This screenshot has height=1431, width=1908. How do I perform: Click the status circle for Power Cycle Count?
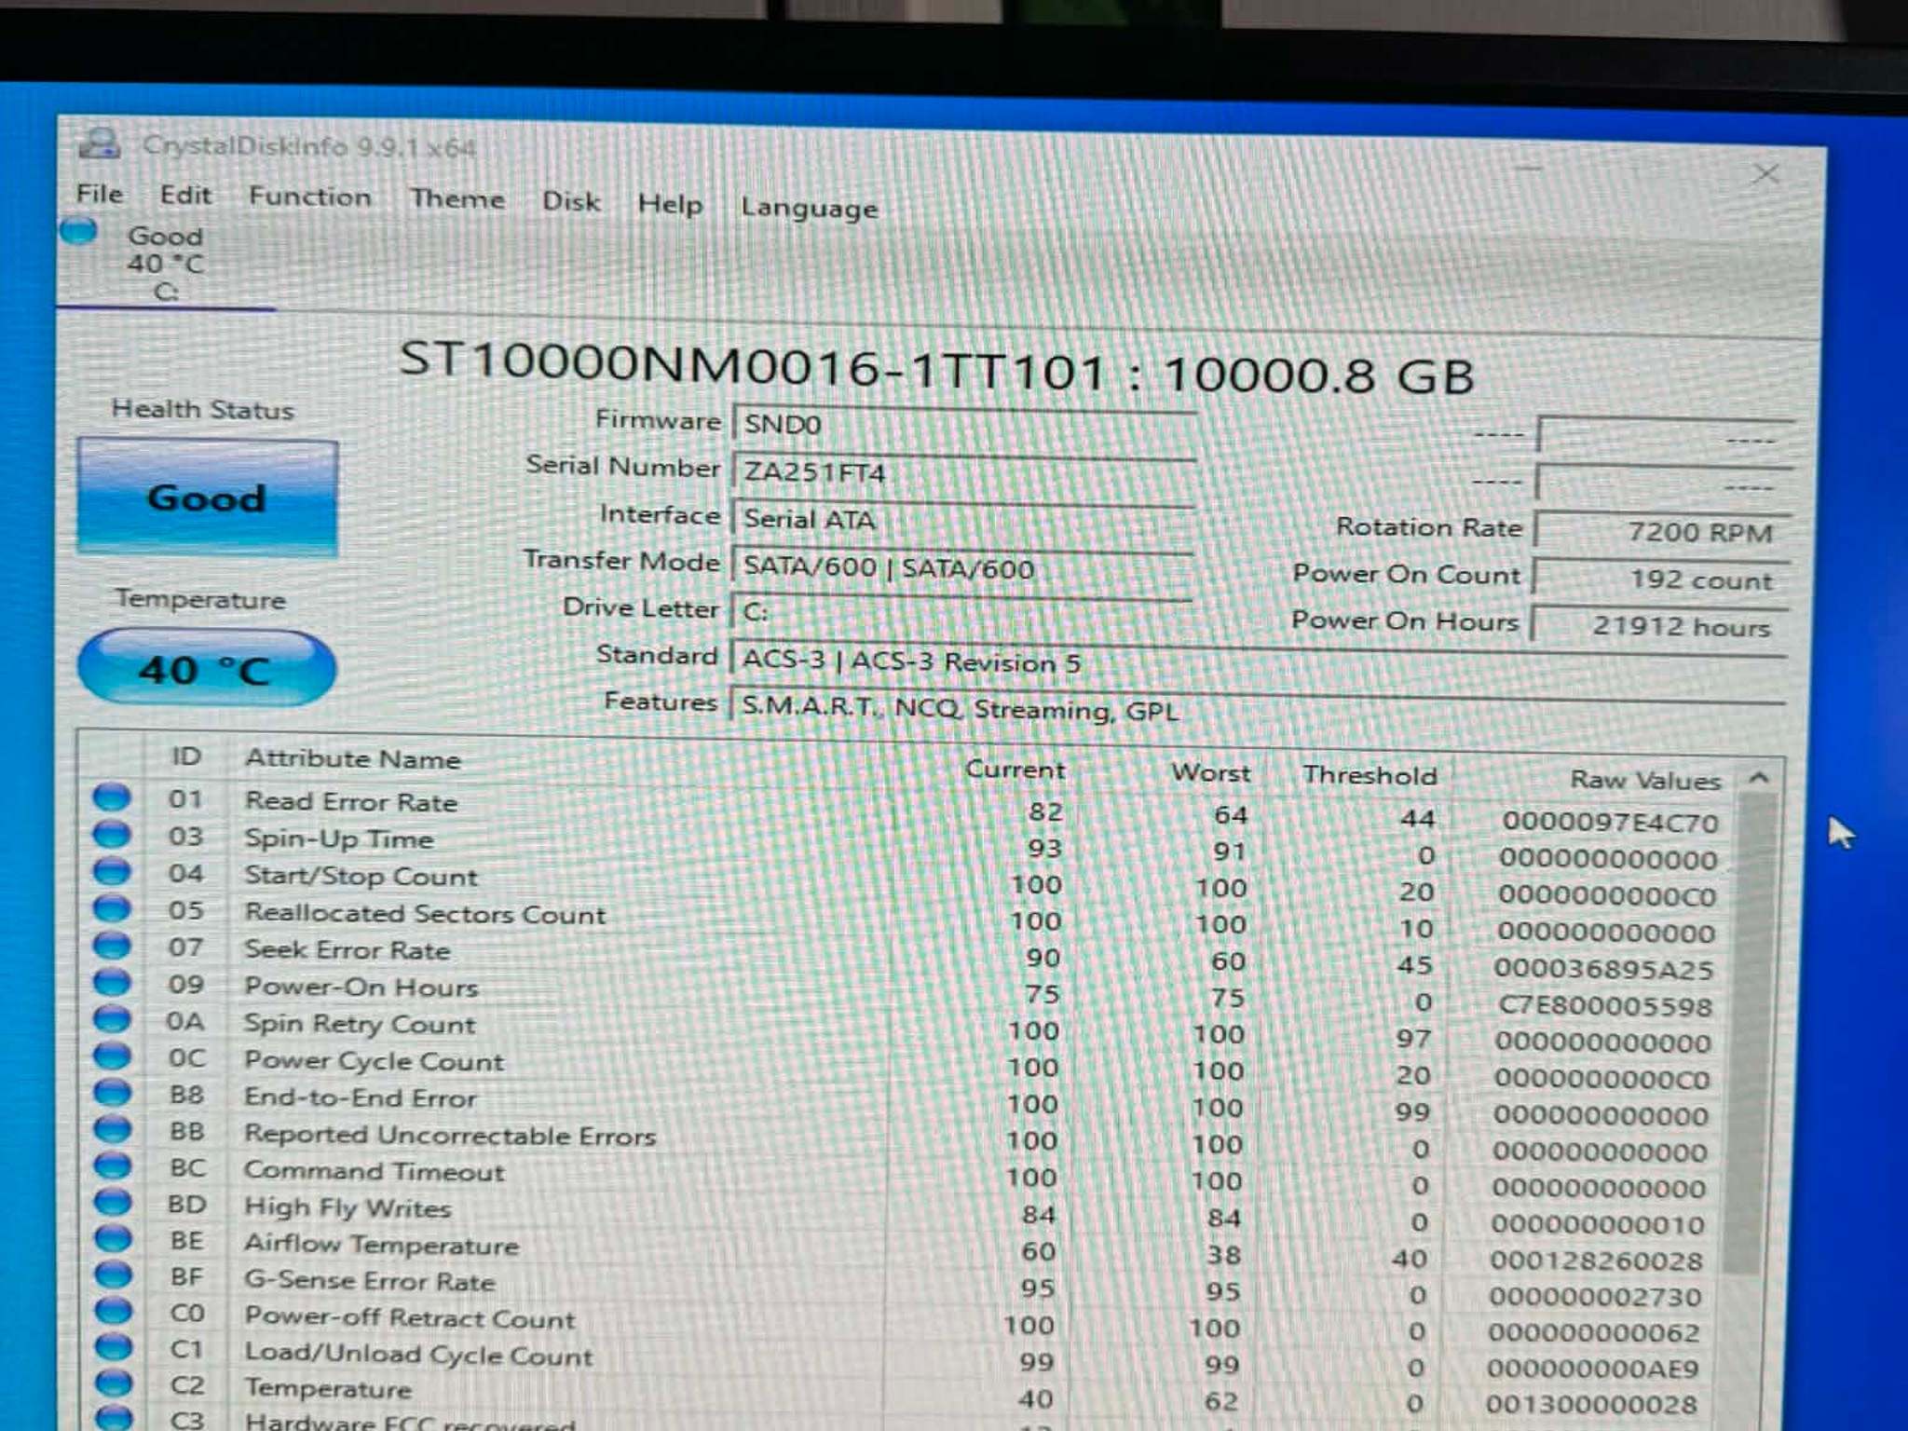[112, 1056]
